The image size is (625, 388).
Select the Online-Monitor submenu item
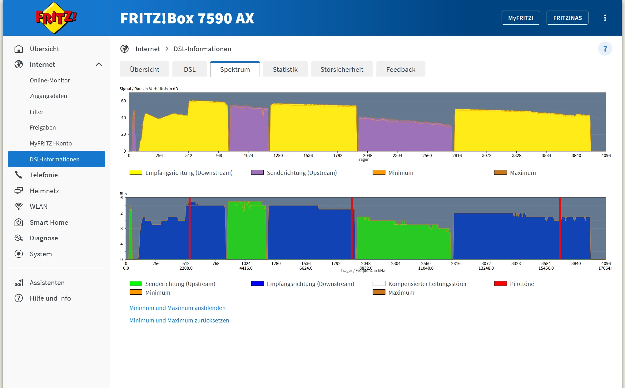coord(50,80)
